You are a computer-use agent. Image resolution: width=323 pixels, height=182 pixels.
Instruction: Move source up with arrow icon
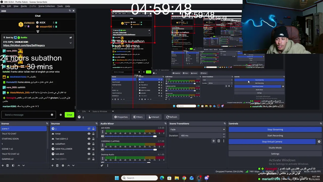point(68,166)
